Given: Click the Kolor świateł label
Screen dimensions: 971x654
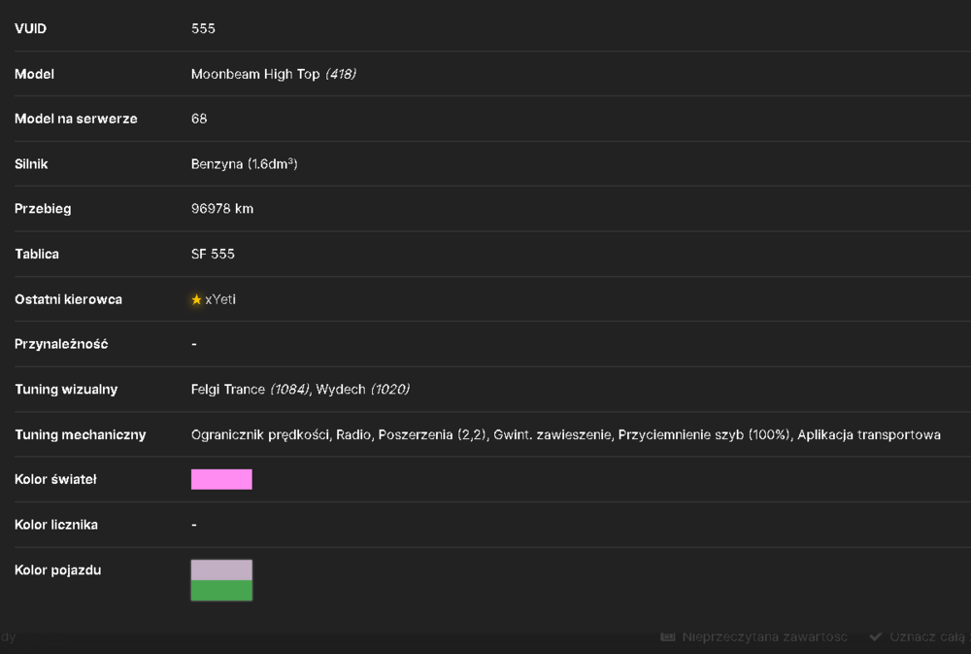Looking at the screenshot, I should coord(55,479).
